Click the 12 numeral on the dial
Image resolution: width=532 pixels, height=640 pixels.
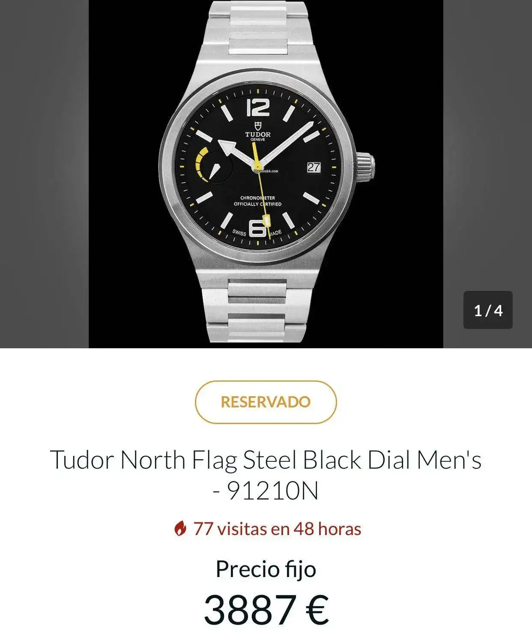tap(258, 107)
